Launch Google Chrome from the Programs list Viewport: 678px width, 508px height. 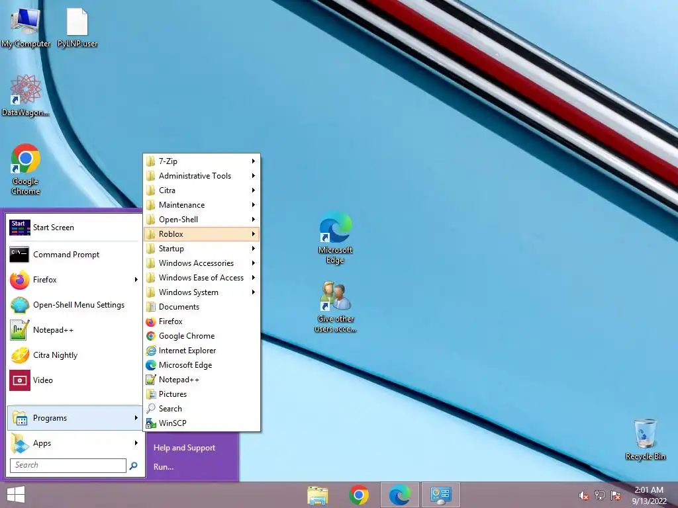201,335
